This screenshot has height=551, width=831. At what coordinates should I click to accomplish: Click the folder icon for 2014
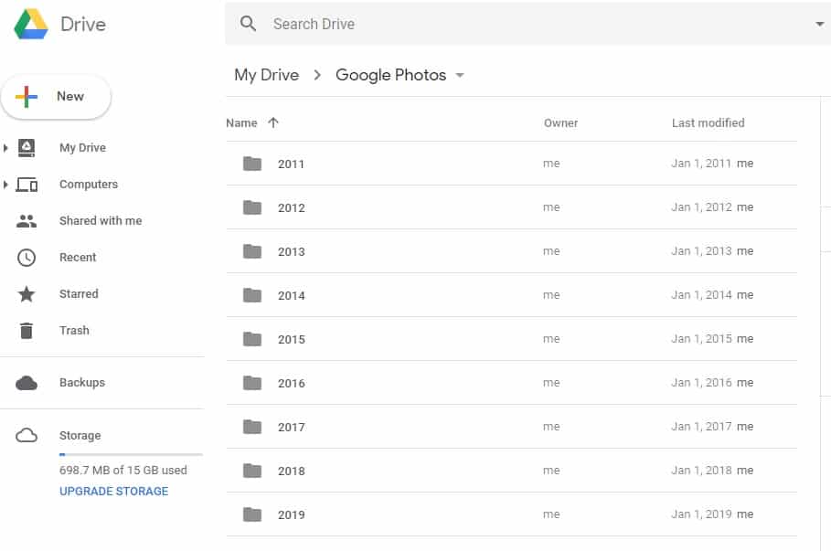(x=252, y=295)
